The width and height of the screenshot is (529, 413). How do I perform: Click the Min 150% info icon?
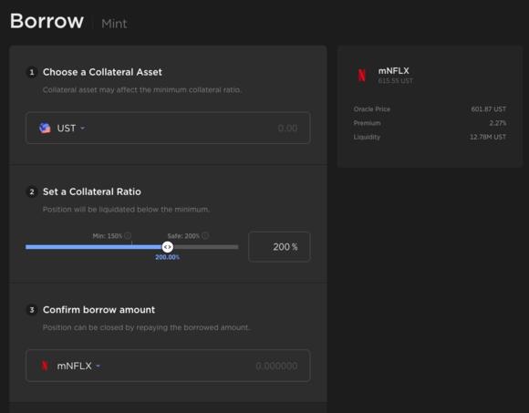(128, 235)
